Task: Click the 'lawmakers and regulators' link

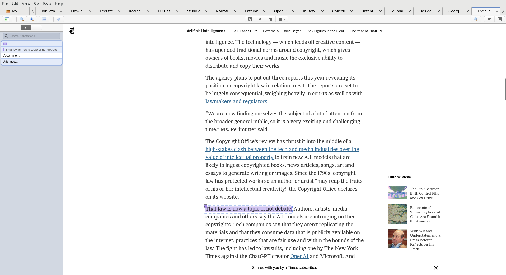Action: (236, 101)
